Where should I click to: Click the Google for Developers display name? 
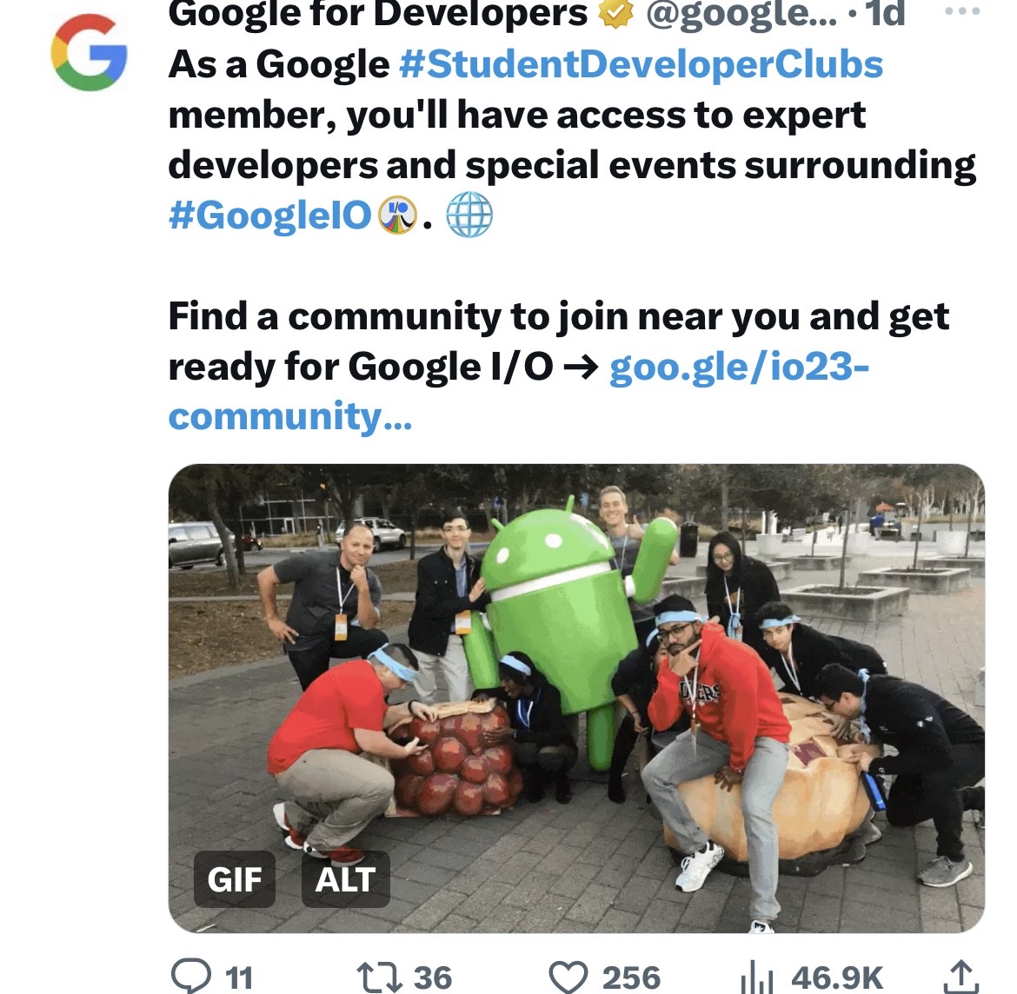377,13
